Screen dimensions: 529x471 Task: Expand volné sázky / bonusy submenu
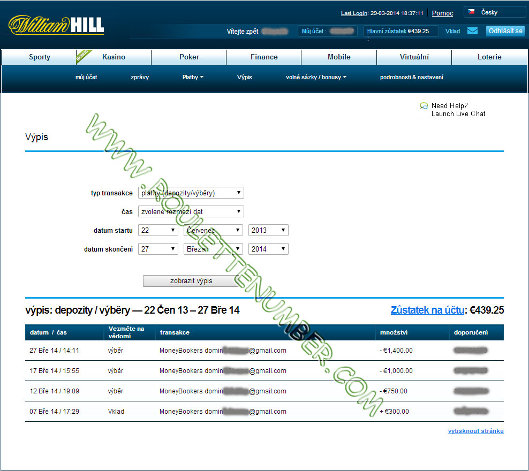(316, 77)
